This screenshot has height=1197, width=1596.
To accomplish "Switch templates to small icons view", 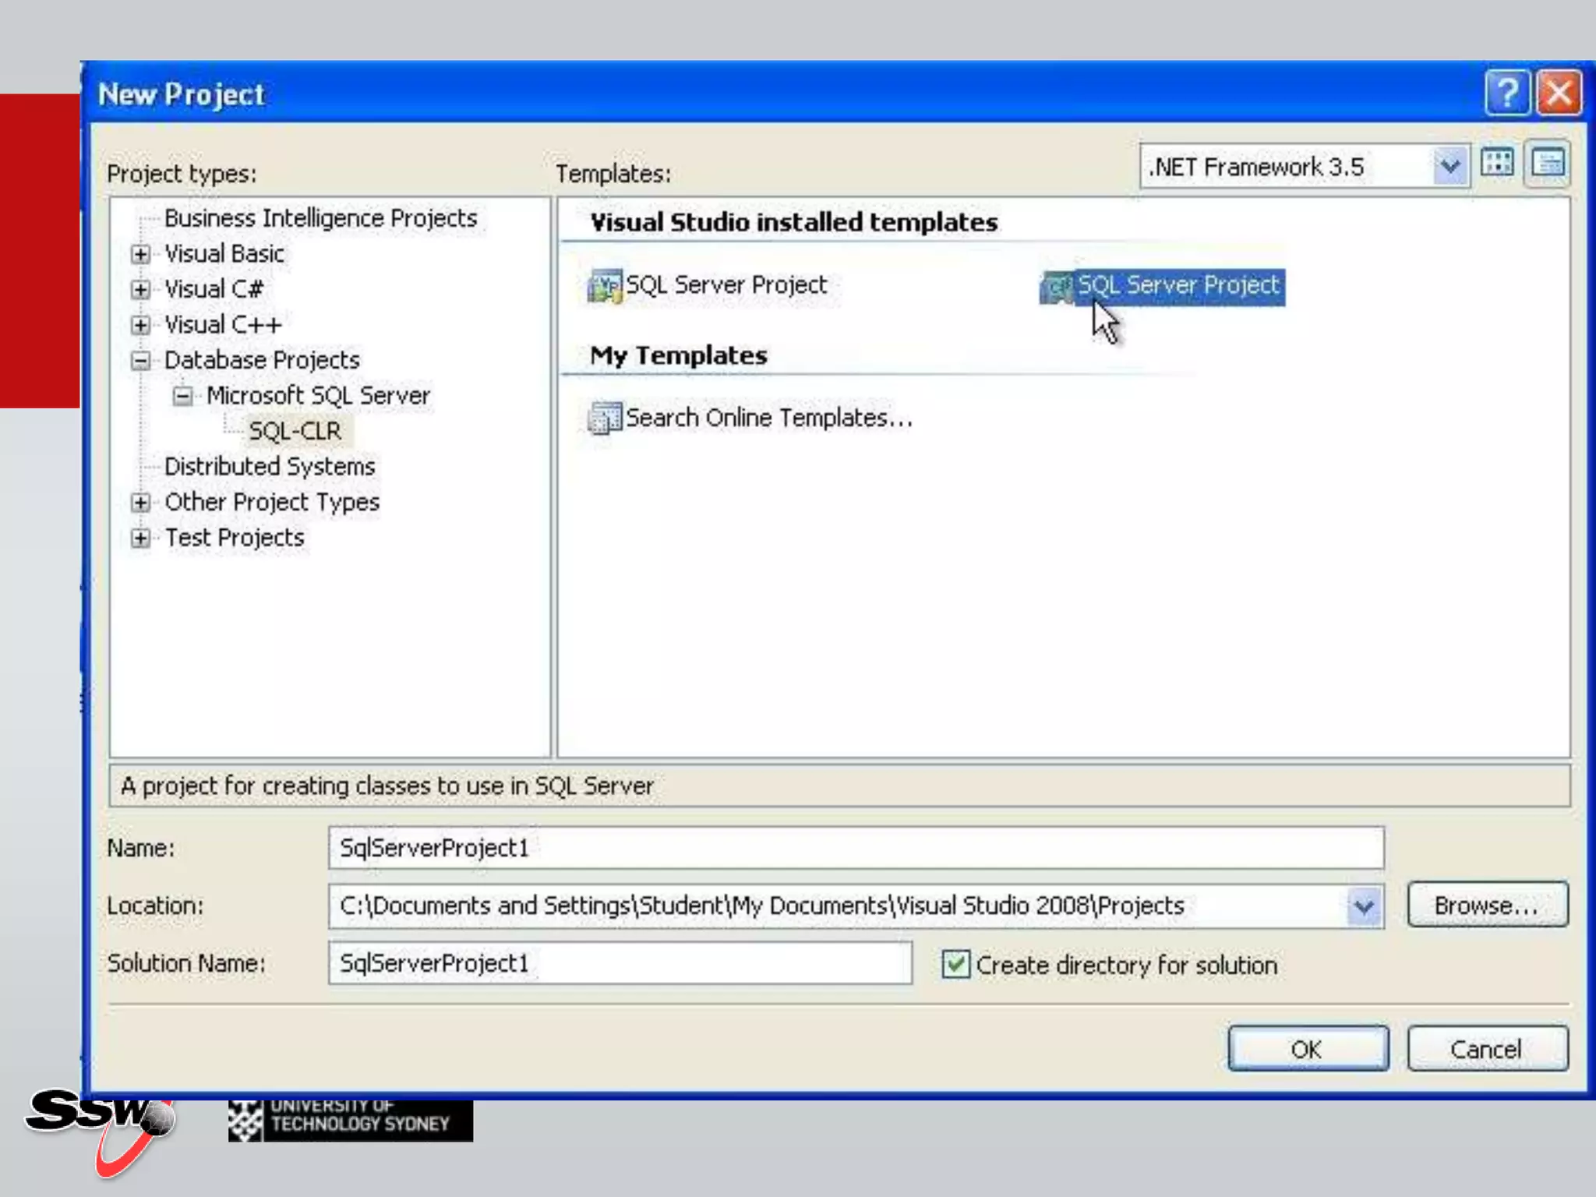I will (x=1548, y=163).
